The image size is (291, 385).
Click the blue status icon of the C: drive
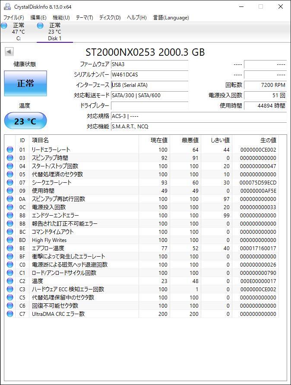pos(4,25)
